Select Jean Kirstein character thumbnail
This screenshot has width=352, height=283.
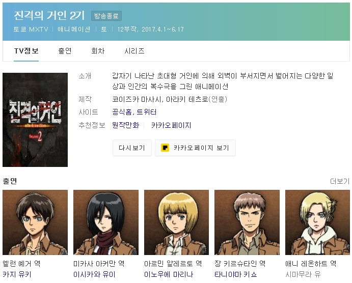(247, 222)
